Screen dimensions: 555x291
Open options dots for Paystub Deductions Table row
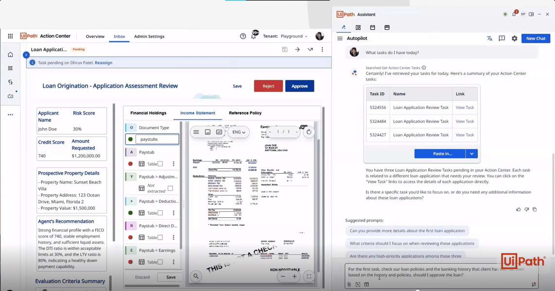[173, 213]
